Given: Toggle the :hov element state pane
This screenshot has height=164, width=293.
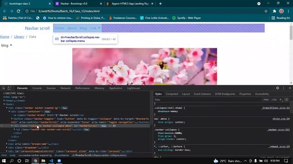Looking at the screenshot, I should 266,100.
